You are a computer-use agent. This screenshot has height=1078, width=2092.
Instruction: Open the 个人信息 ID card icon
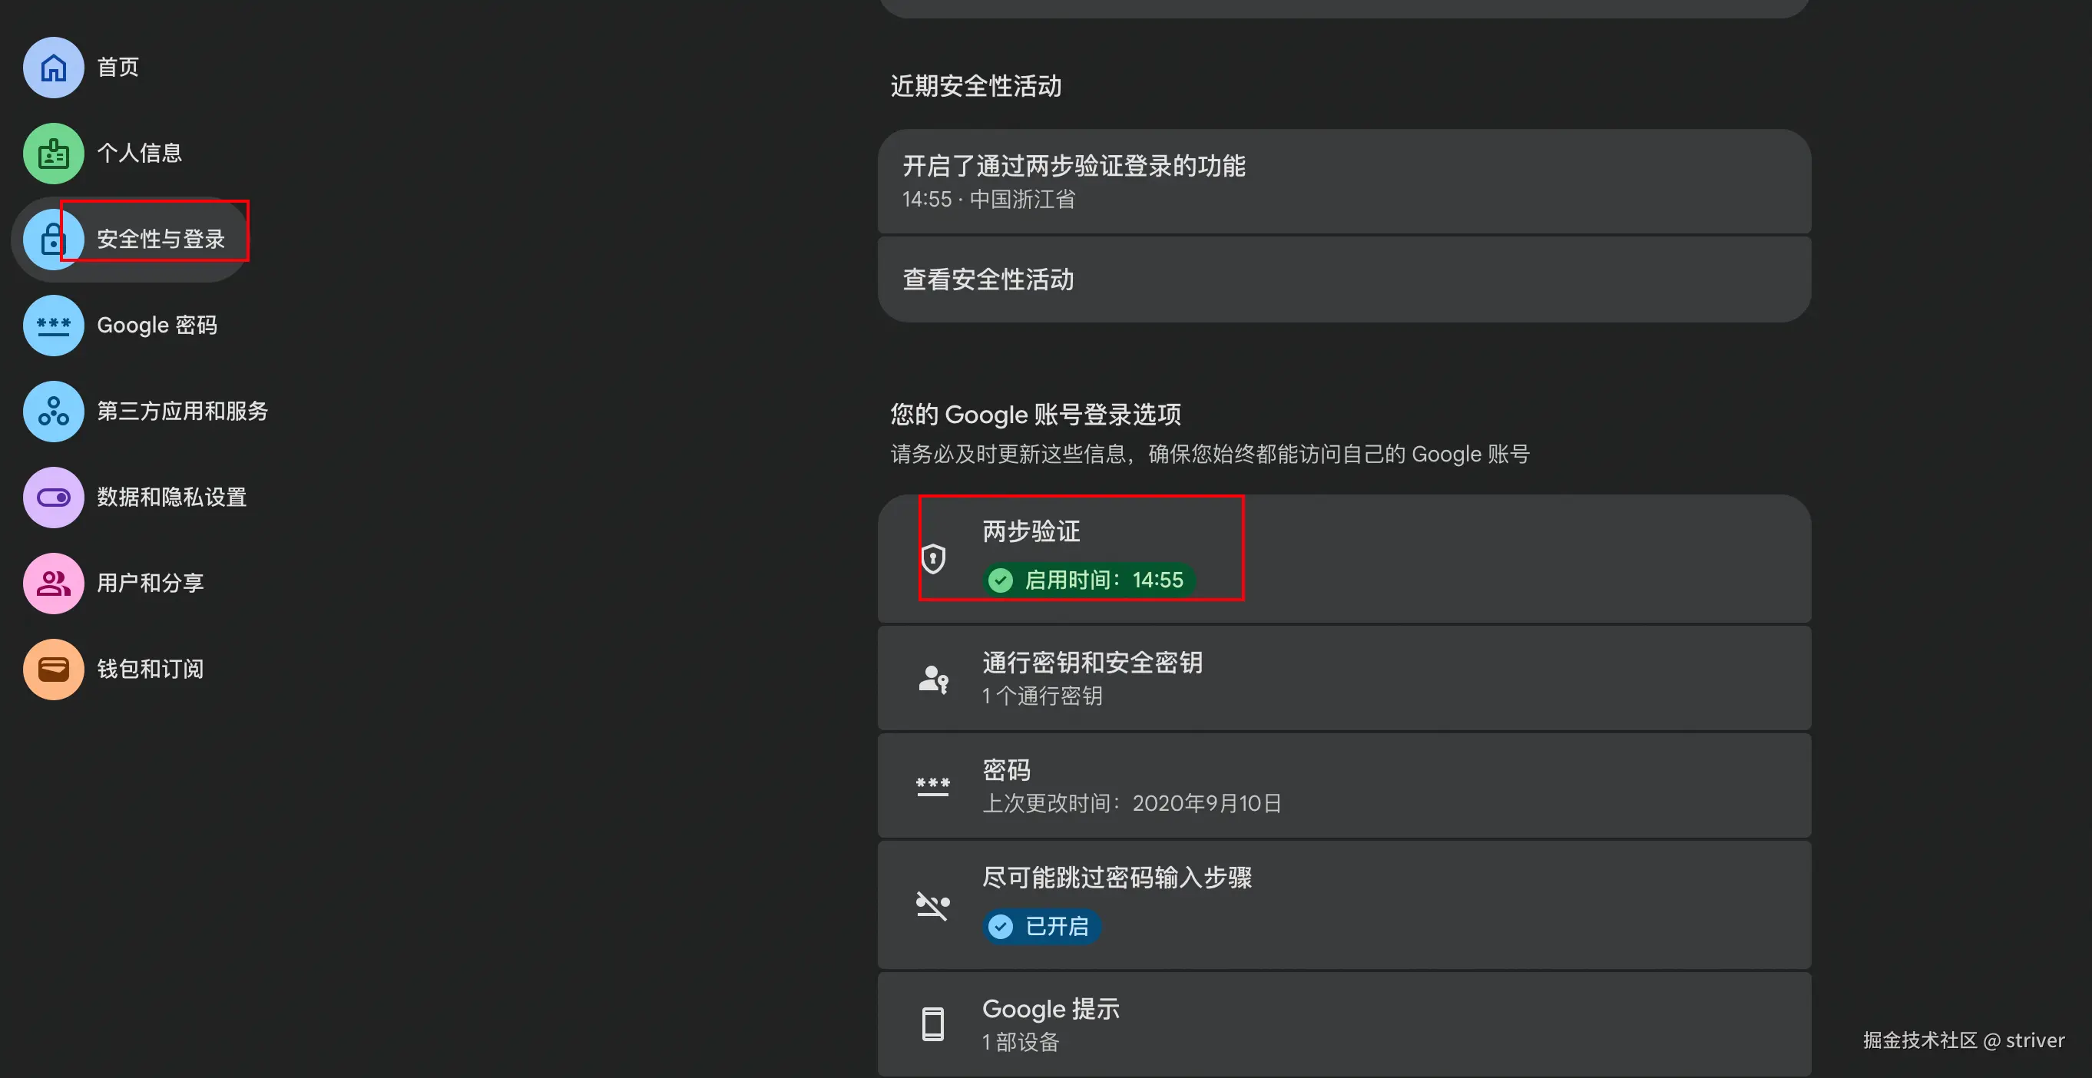click(x=54, y=154)
